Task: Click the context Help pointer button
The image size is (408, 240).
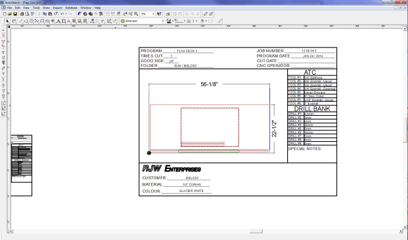Action: coord(159,14)
